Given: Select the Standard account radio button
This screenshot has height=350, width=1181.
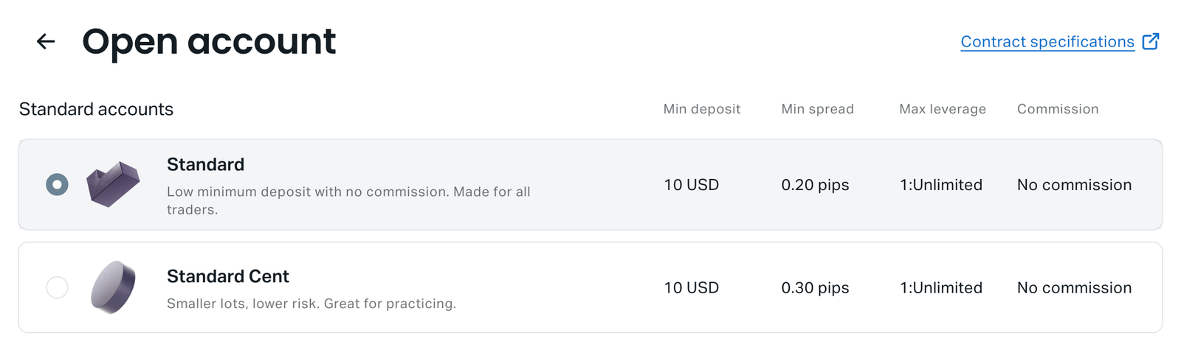Looking at the screenshot, I should [57, 184].
